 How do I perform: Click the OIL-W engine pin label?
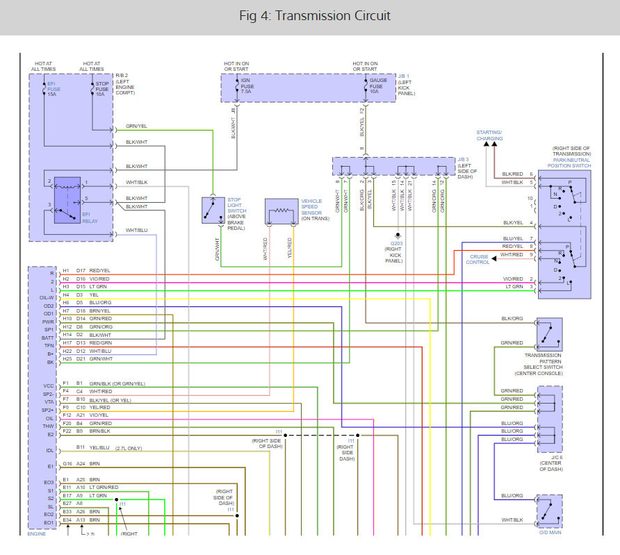click(47, 298)
